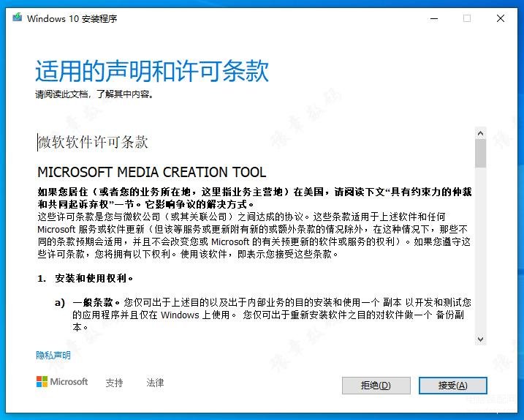Click the maximize button in title bar
Screen dimensions: 524x420
click(x=467, y=18)
